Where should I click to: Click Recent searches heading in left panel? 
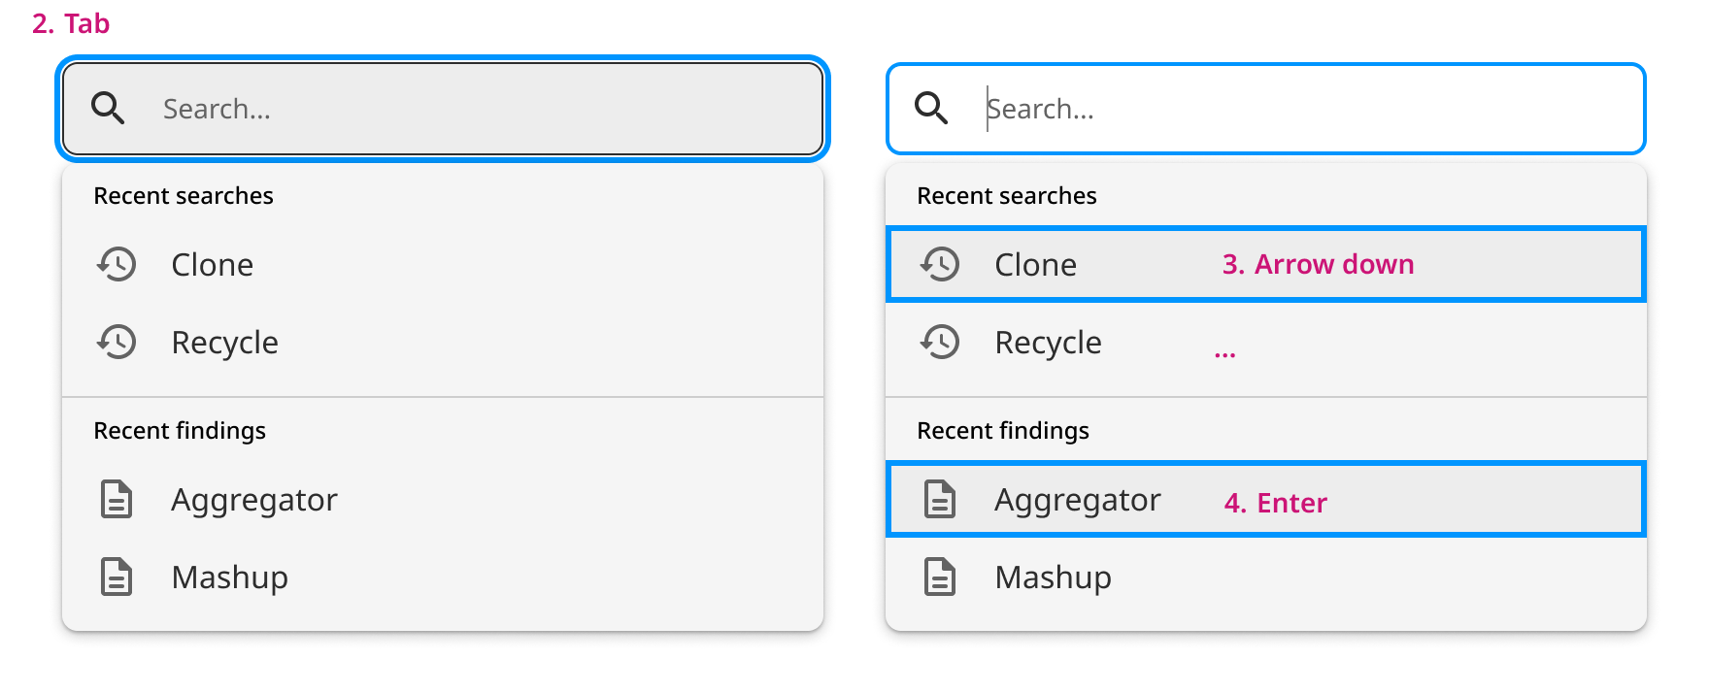coord(184,196)
